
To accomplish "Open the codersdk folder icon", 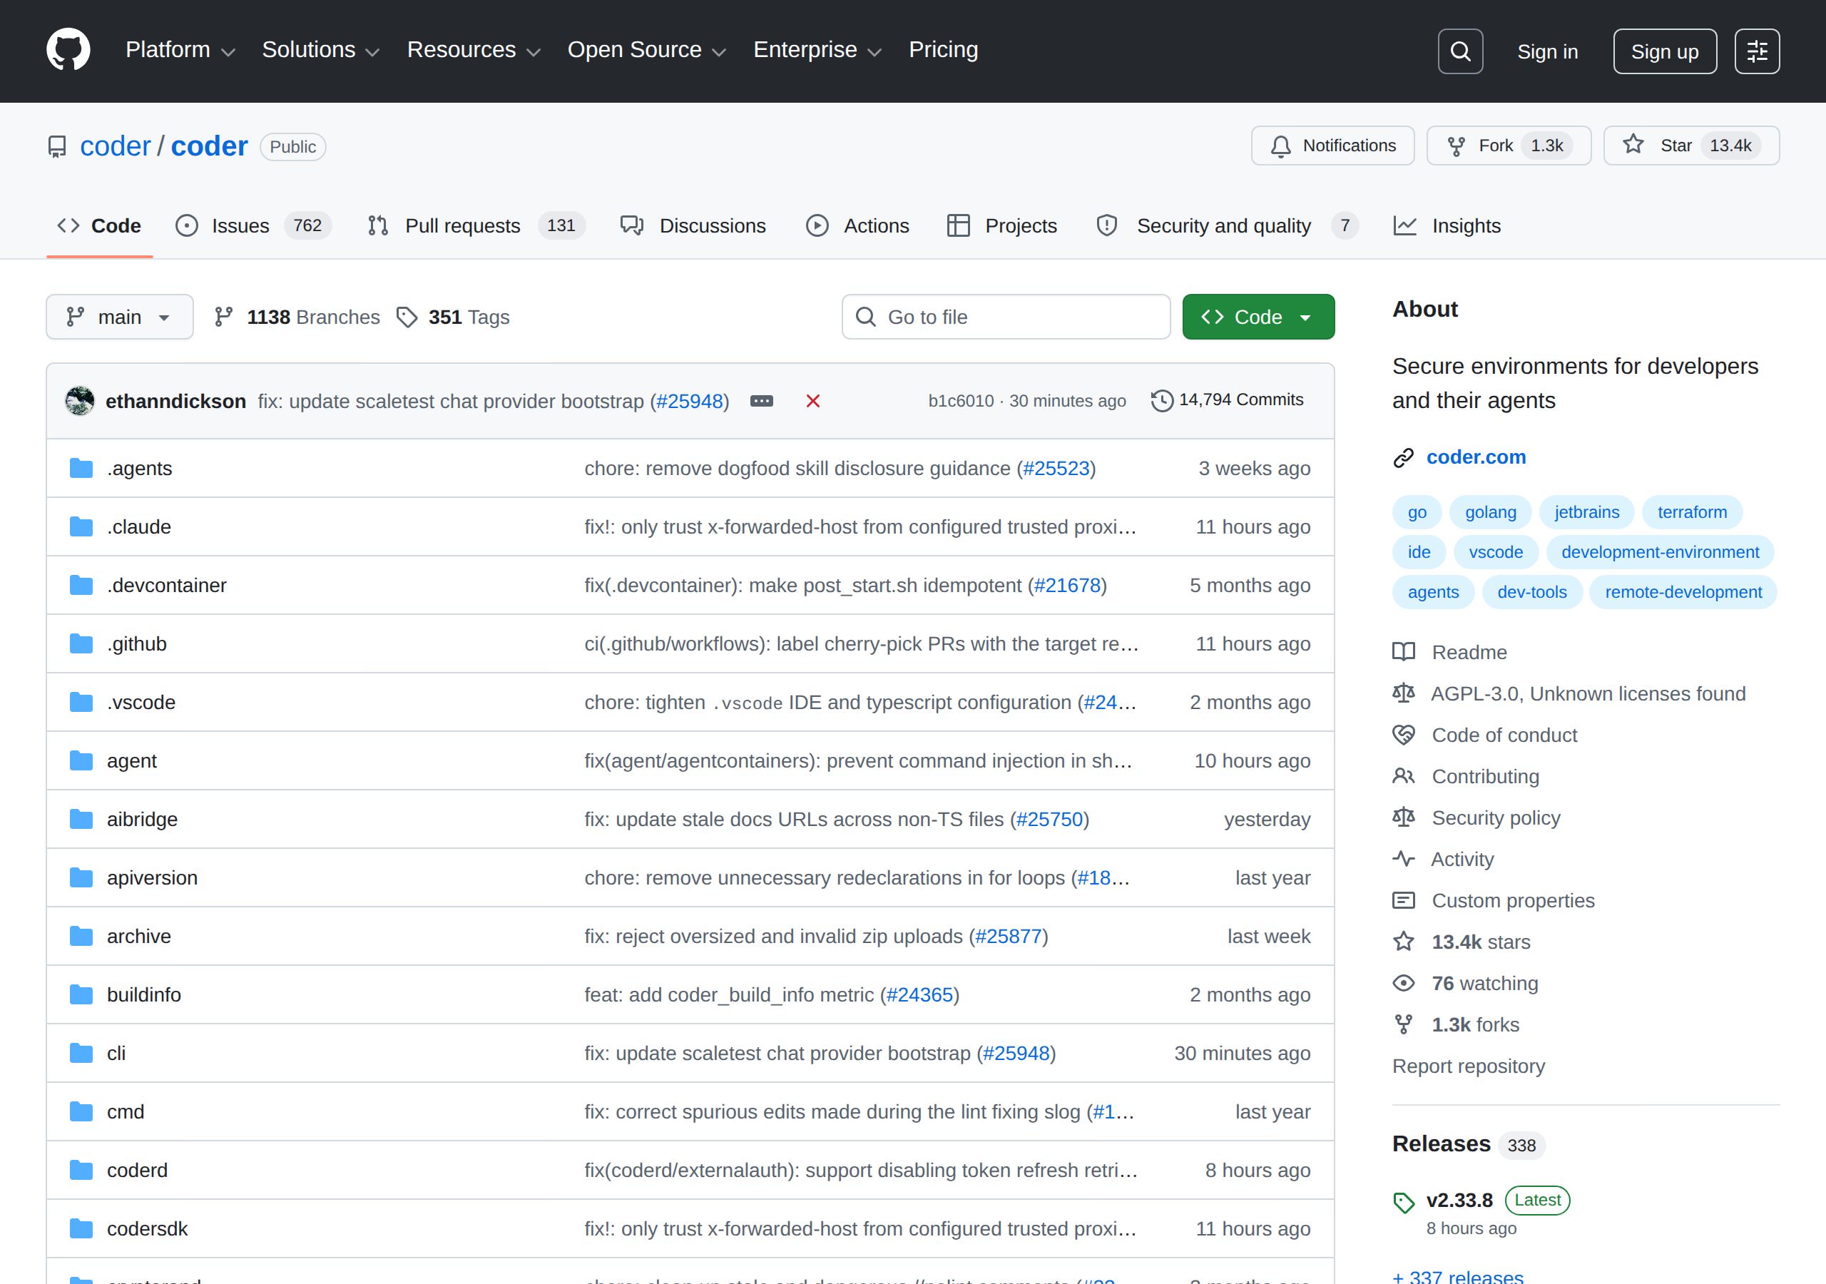I will pos(81,1228).
